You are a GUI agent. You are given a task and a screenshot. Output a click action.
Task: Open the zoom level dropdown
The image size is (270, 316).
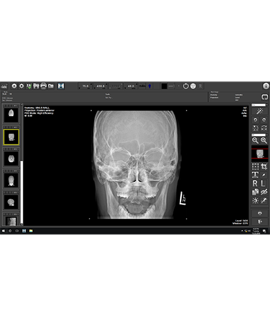260,135
